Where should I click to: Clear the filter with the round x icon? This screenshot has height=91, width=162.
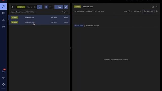35,7
